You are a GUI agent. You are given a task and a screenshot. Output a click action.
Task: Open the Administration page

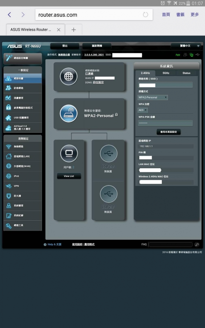[22, 206]
